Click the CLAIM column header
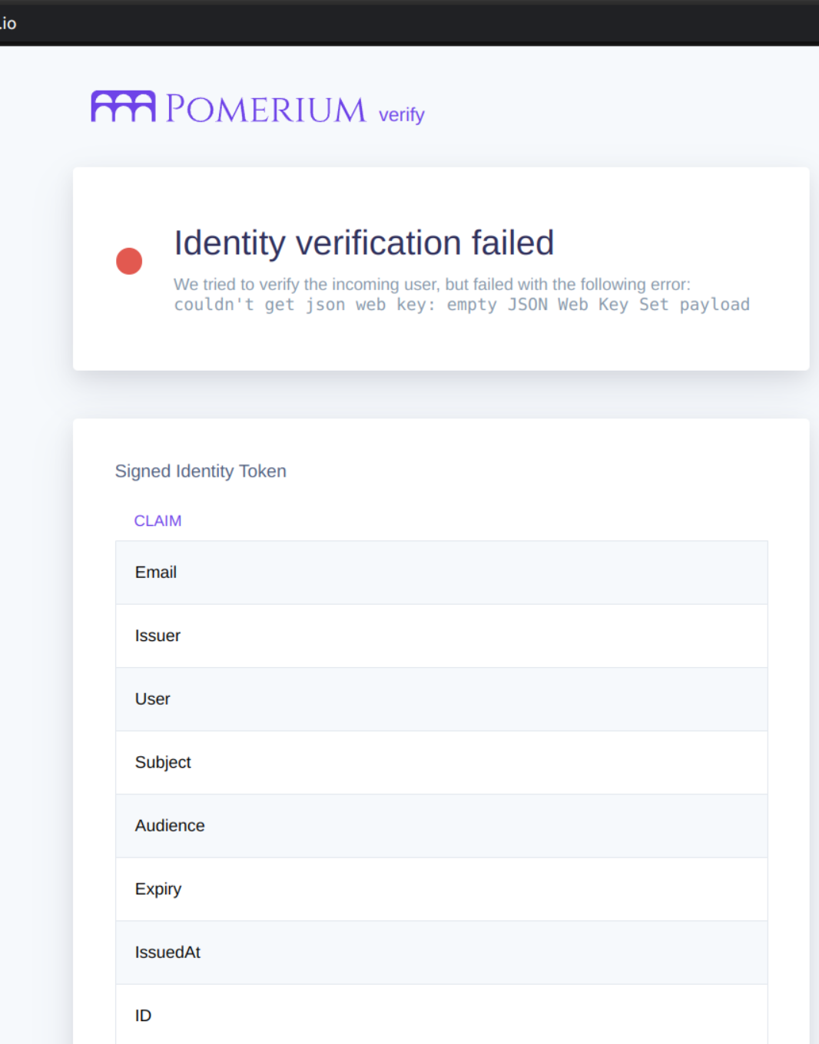This screenshot has height=1044, width=819. [x=157, y=520]
